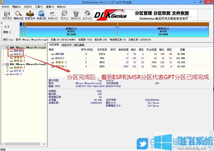
Task: Click the small blue ESP partition block
Action: (21, 30)
